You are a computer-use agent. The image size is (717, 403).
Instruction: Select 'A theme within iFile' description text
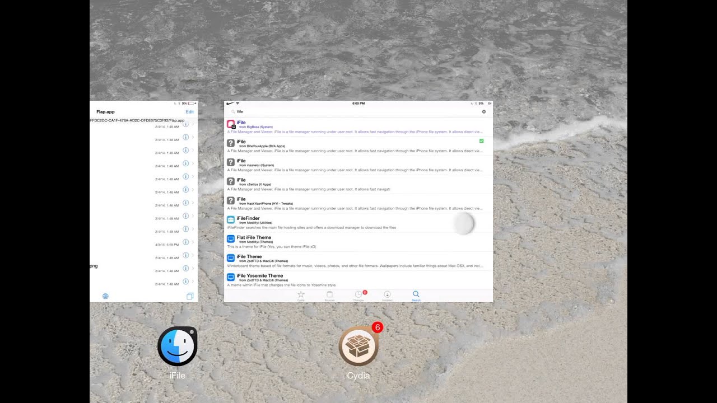(x=281, y=285)
